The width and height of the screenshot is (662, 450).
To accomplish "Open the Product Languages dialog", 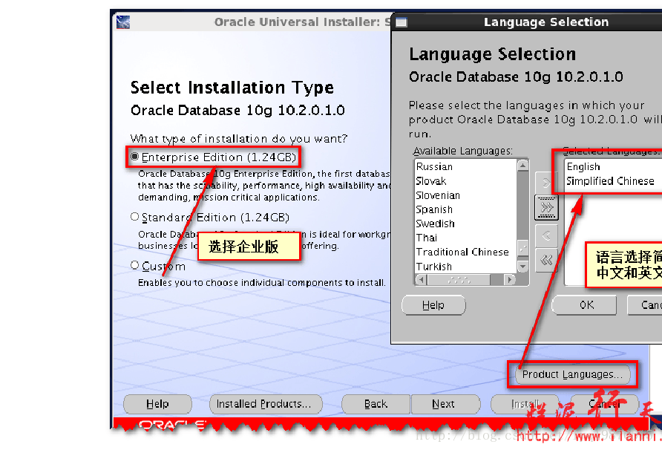I will (572, 374).
